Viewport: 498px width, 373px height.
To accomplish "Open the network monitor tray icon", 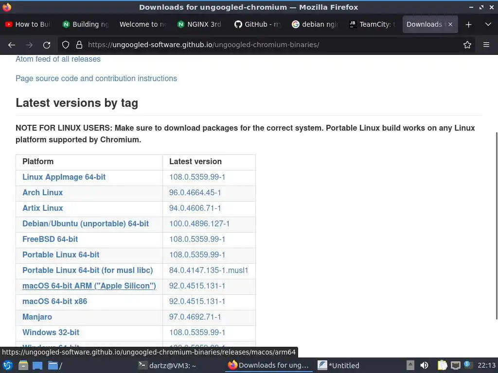I will [455, 365].
